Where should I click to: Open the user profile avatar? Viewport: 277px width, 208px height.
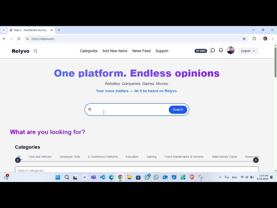[x=231, y=50]
